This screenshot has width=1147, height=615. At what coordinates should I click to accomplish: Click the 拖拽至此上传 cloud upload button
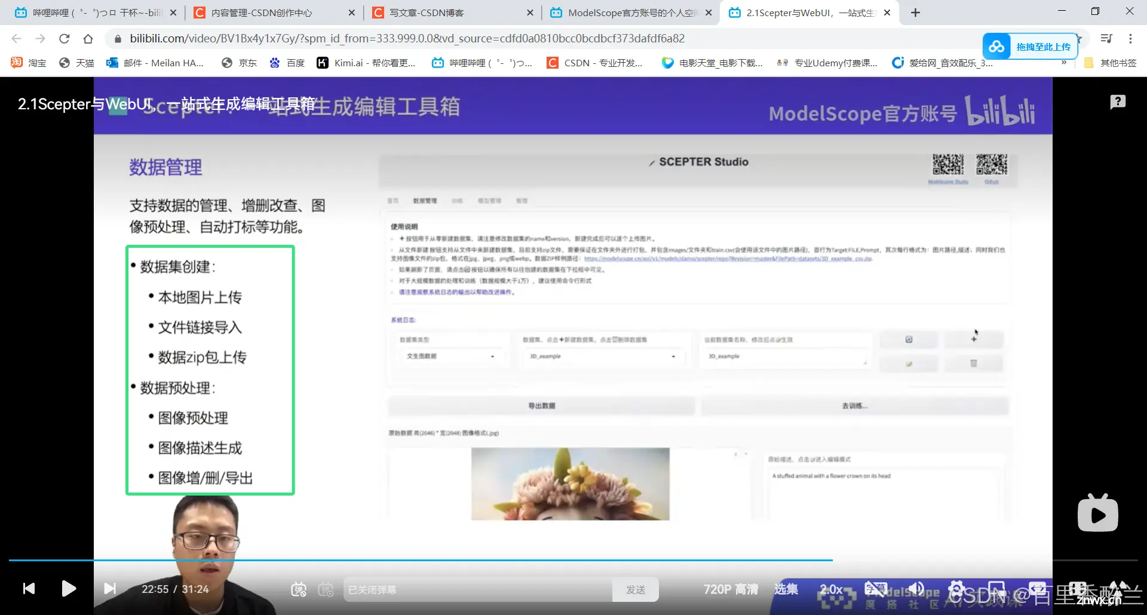click(x=1030, y=47)
